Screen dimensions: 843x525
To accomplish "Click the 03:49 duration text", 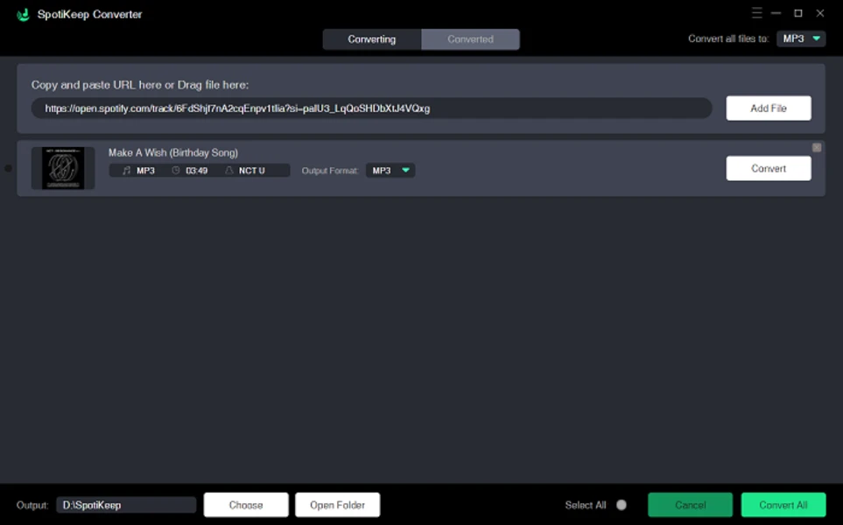I will point(196,171).
